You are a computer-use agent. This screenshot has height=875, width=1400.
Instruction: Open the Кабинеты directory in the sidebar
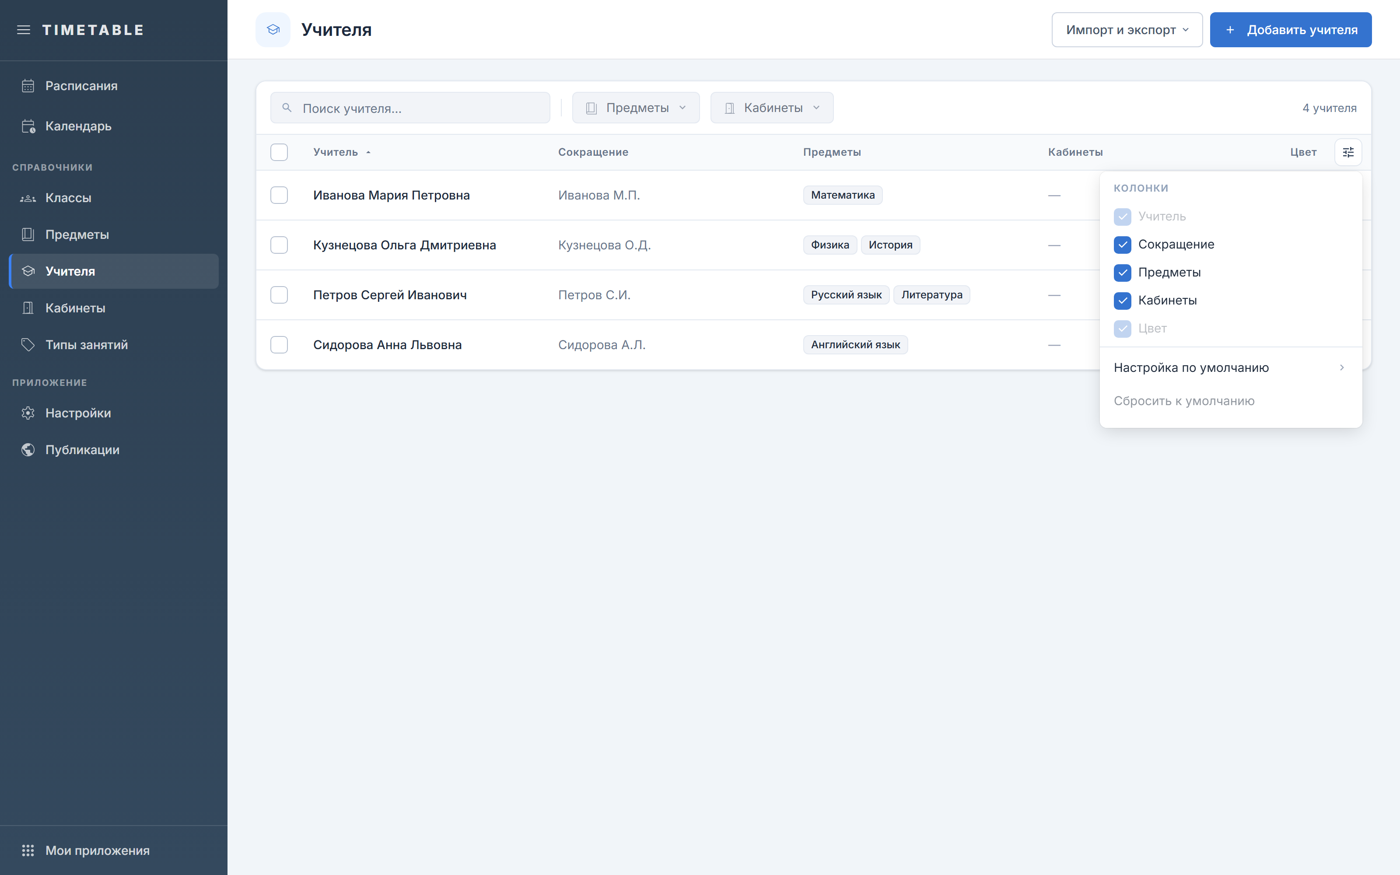click(x=114, y=308)
